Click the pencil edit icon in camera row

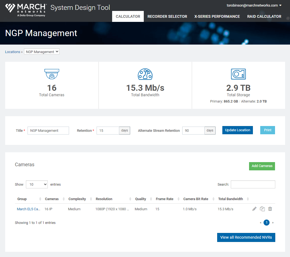254,209
